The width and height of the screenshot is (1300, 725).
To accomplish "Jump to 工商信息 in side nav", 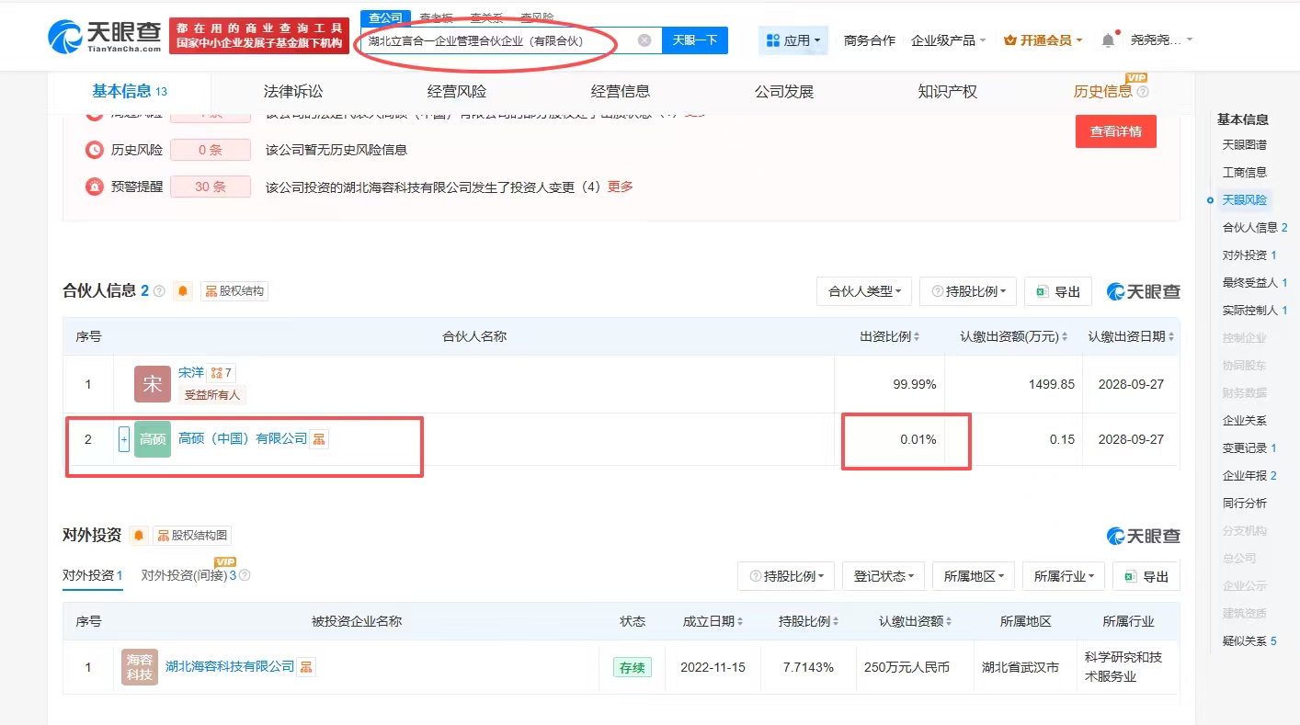I will [x=1244, y=173].
